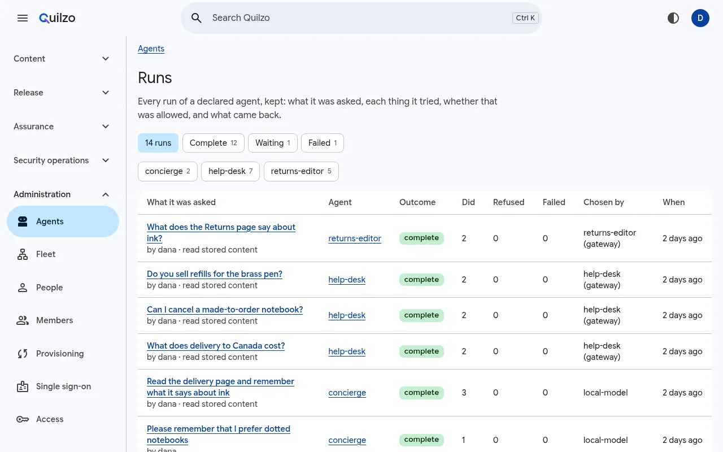Click the Agents robot icon in sidebar

click(23, 221)
